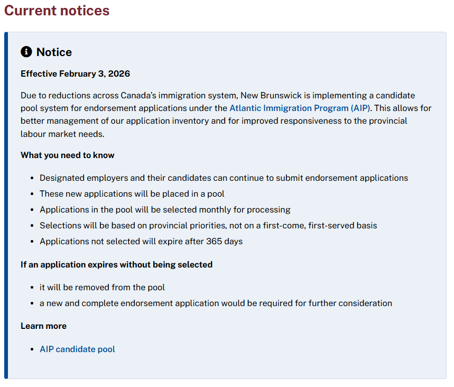Click the Current notices heading

(x=57, y=11)
